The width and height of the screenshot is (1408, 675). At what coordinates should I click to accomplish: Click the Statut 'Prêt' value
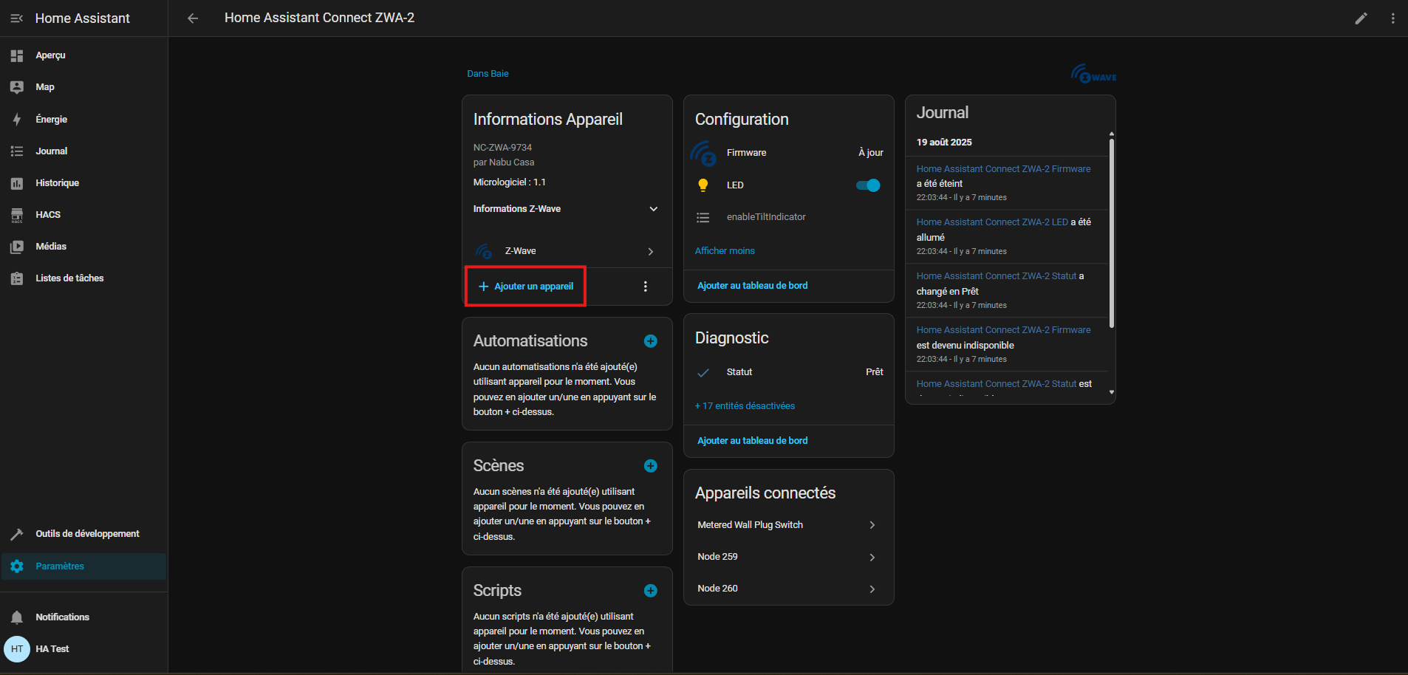coord(874,372)
